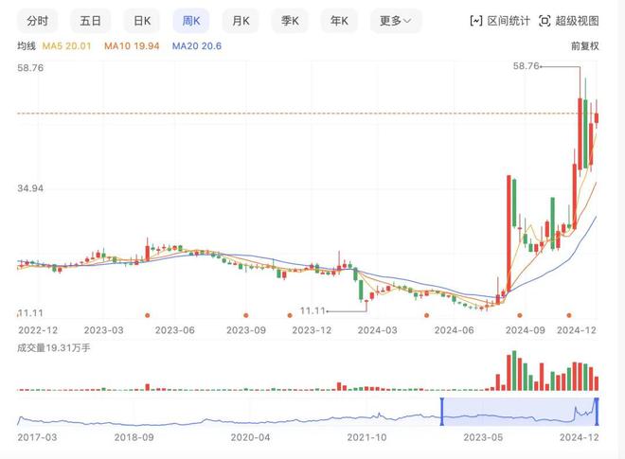Click the highlighted range in the navigator
The height and width of the screenshot is (459, 625).
(x=519, y=412)
